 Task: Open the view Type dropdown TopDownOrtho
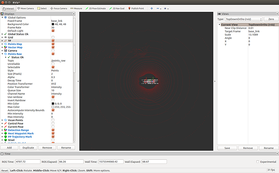coord(244,19)
